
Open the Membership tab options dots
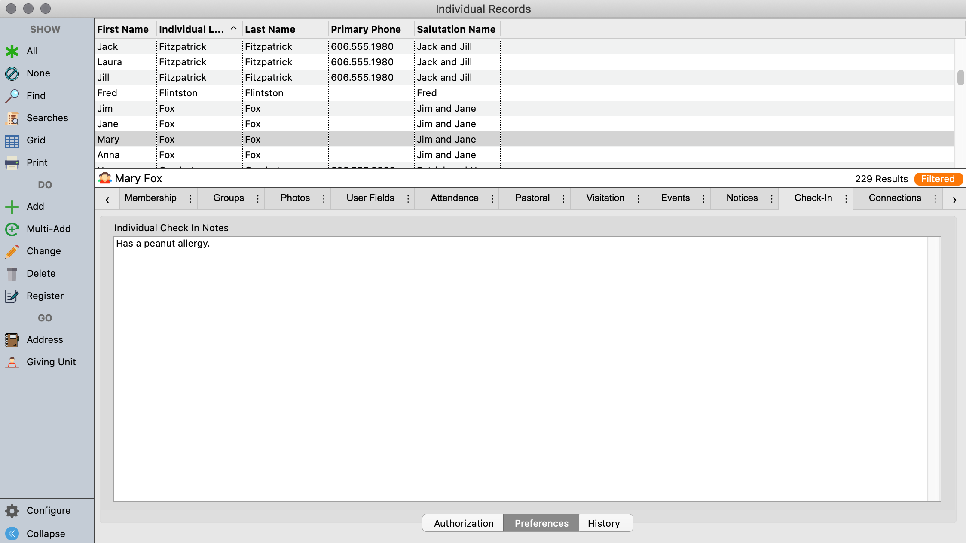click(190, 198)
